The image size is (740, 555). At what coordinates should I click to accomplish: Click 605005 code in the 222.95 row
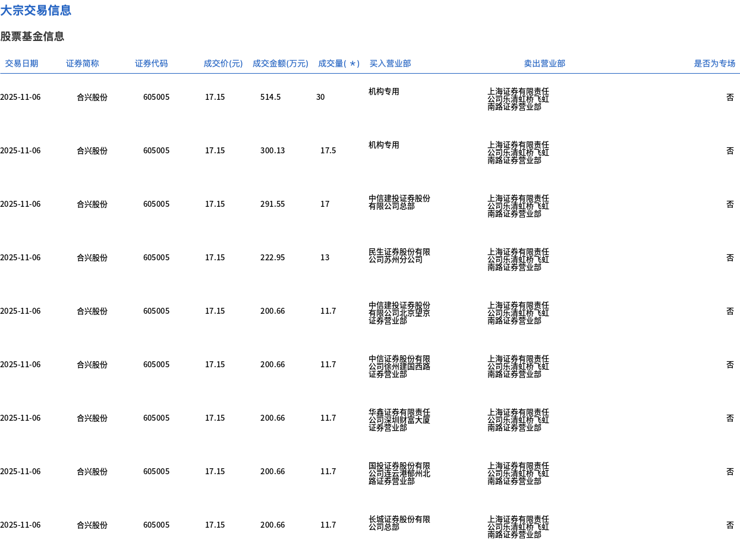point(156,257)
